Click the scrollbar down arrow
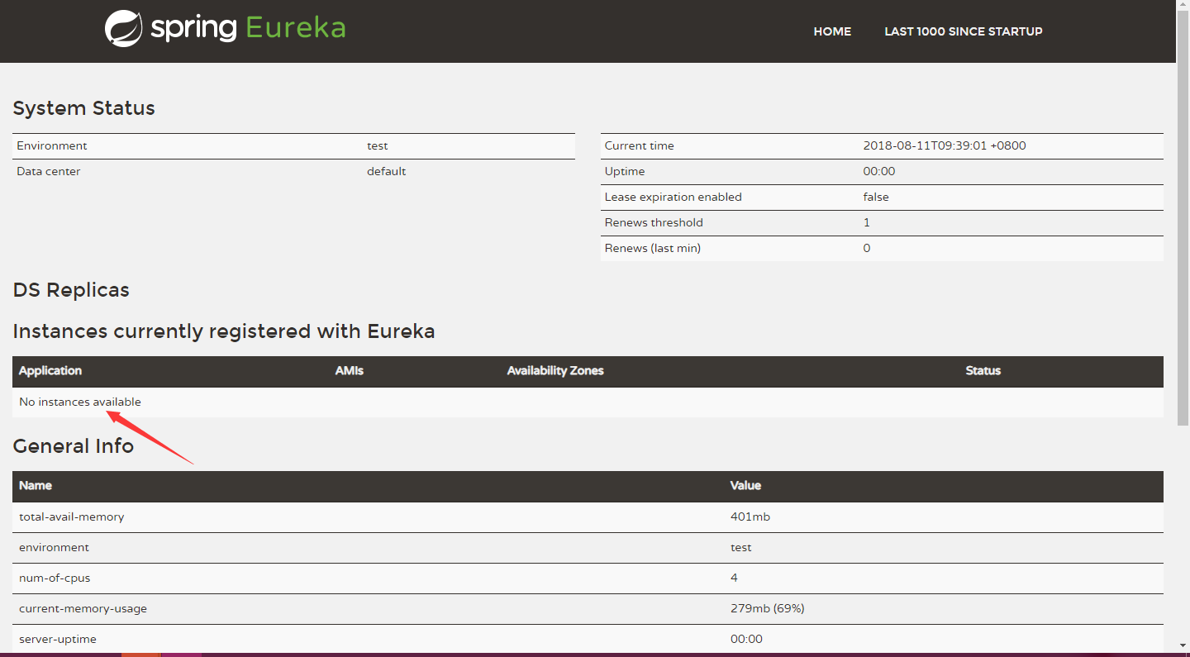Viewport: 1190px width, 657px height. tap(1183, 645)
